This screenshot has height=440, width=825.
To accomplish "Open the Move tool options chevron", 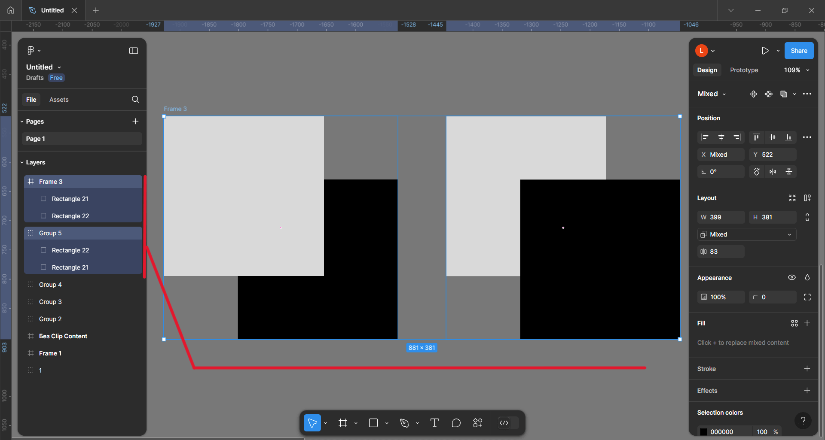I will pyautogui.click(x=325, y=423).
